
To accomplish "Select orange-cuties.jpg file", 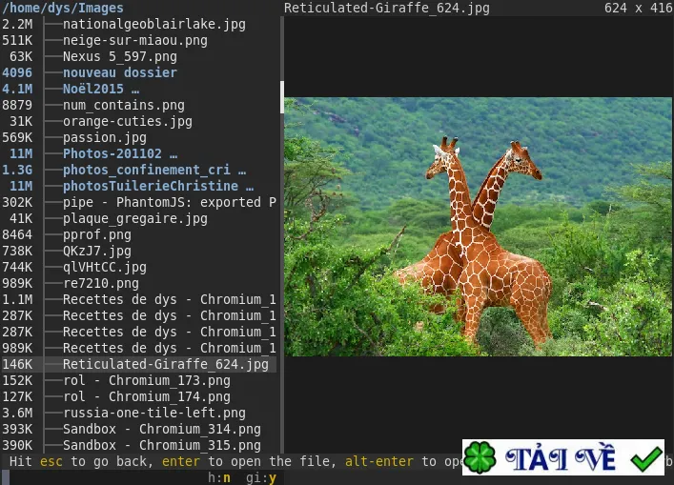I will click(128, 122).
